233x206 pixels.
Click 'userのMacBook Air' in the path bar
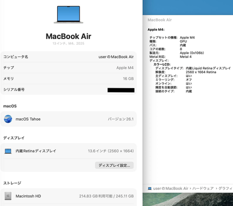click(171, 189)
